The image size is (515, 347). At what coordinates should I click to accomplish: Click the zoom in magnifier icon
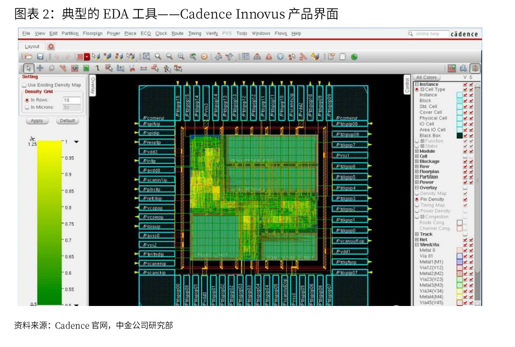pyautogui.click(x=158, y=56)
